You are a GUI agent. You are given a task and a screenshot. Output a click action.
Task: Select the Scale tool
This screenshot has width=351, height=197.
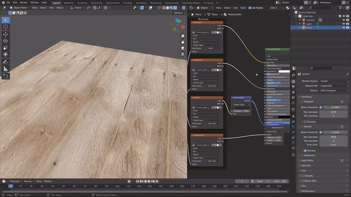click(x=5, y=48)
